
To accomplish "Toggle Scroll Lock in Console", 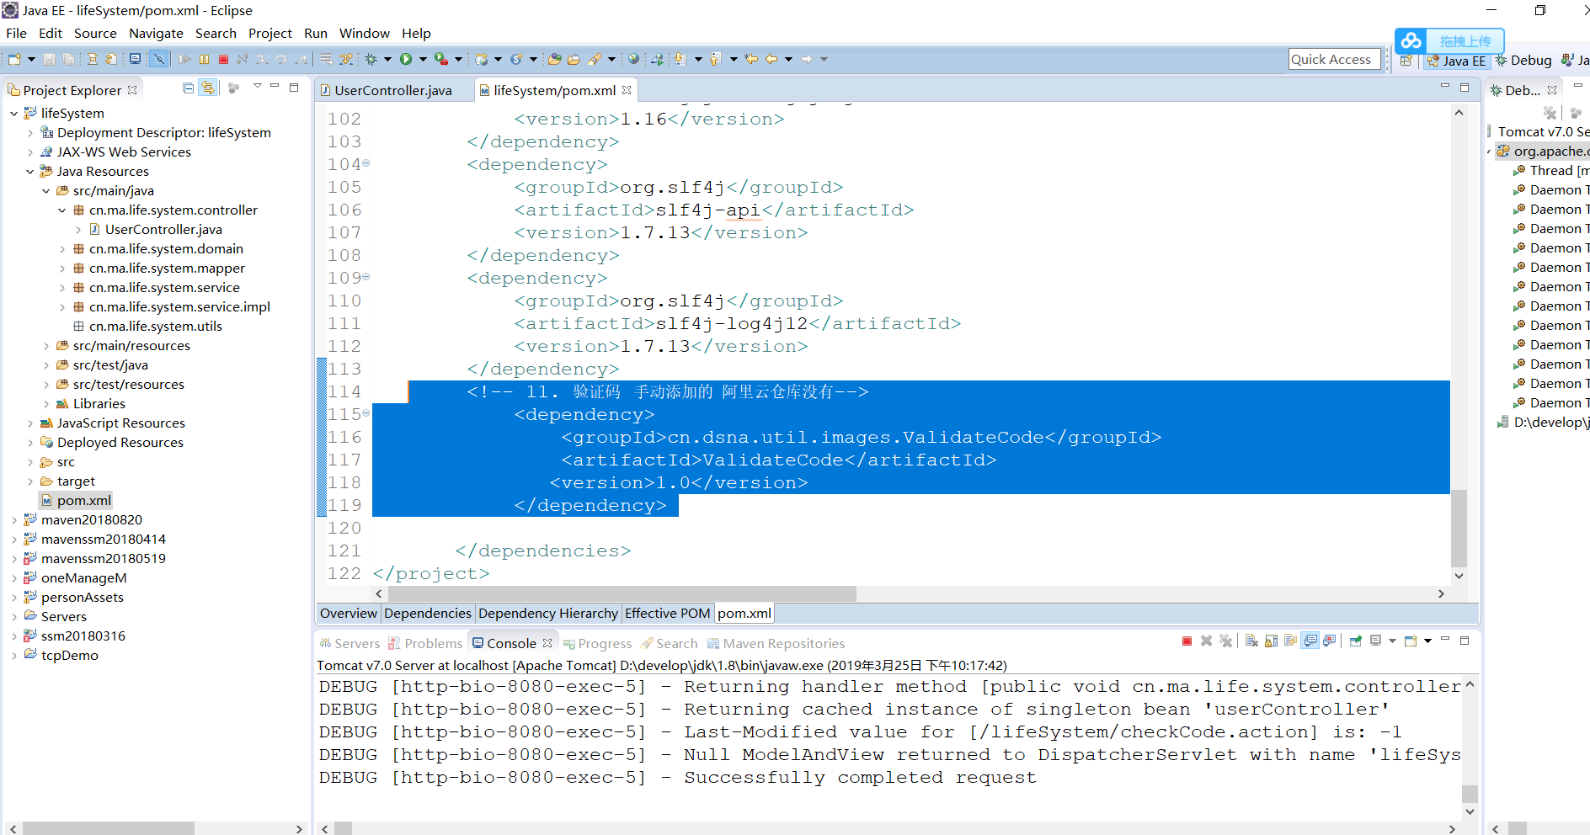I will [x=1271, y=641].
